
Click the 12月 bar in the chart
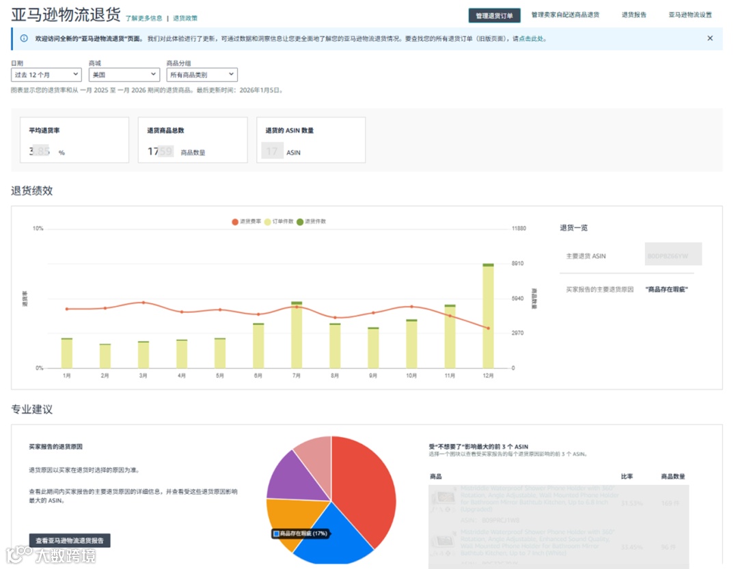tap(488, 316)
